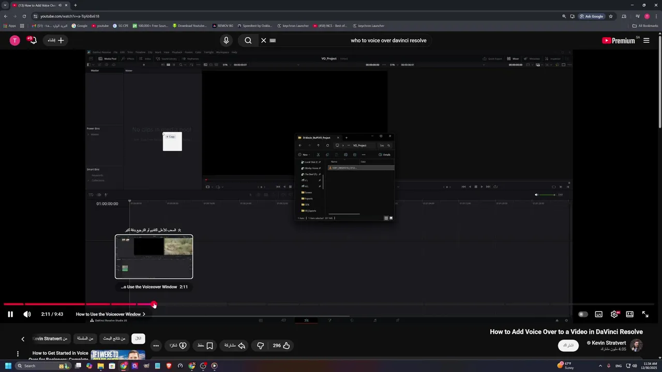Image resolution: width=662 pixels, height=372 pixels.
Task: Bookmark this page with the star
Action: 611,16
